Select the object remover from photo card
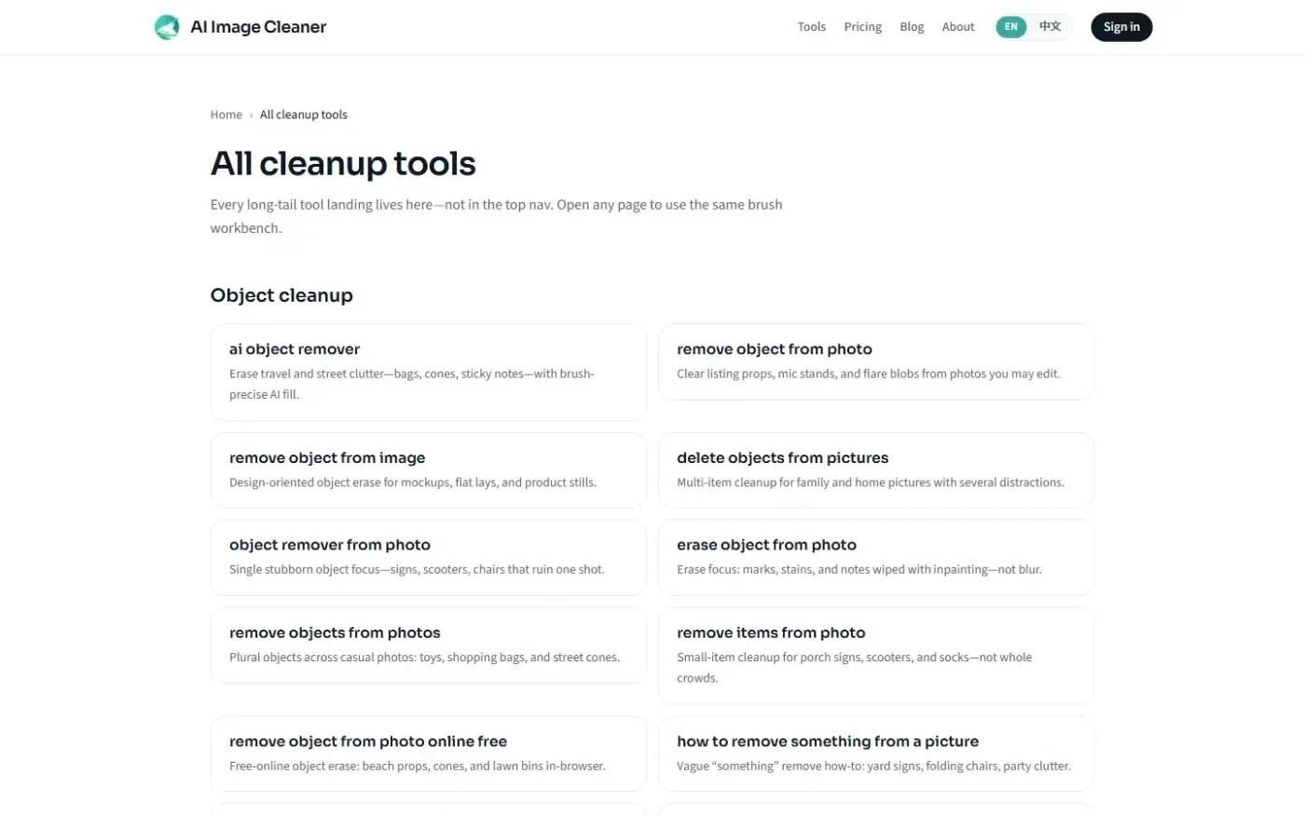The width and height of the screenshot is (1305, 815). tap(429, 557)
